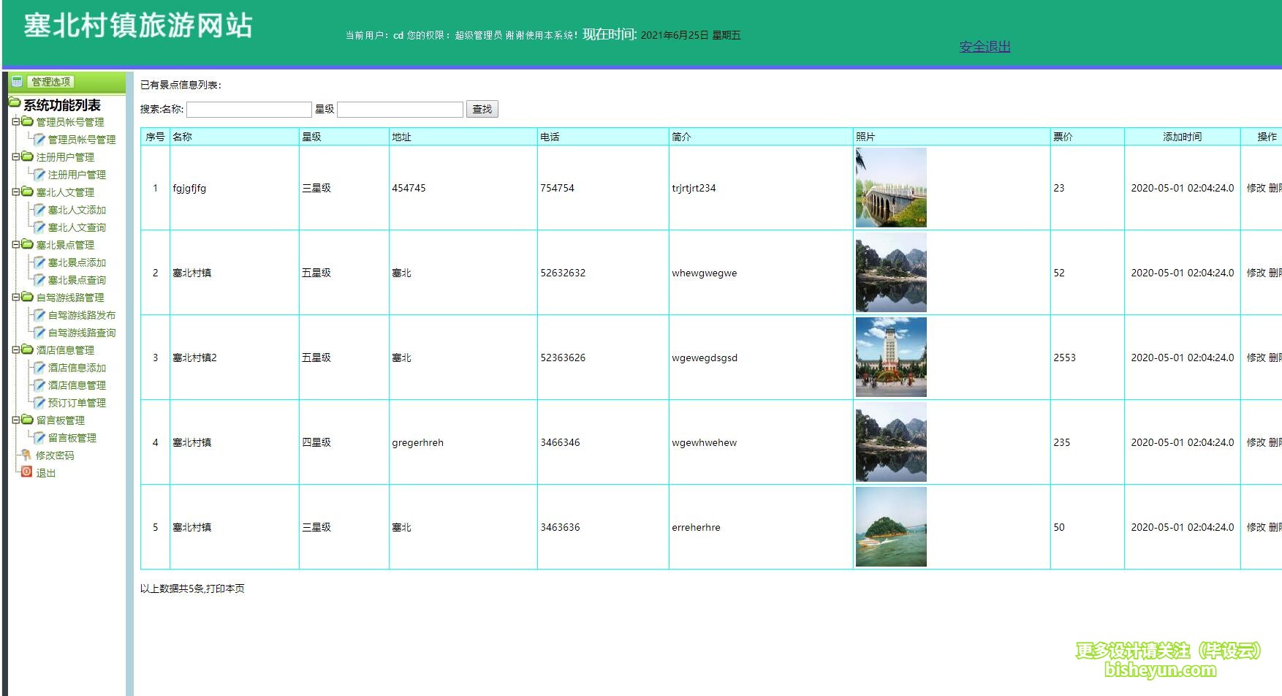Select the edit-page icon beside 塞北景点添加
1282x696 pixels.
(39, 262)
